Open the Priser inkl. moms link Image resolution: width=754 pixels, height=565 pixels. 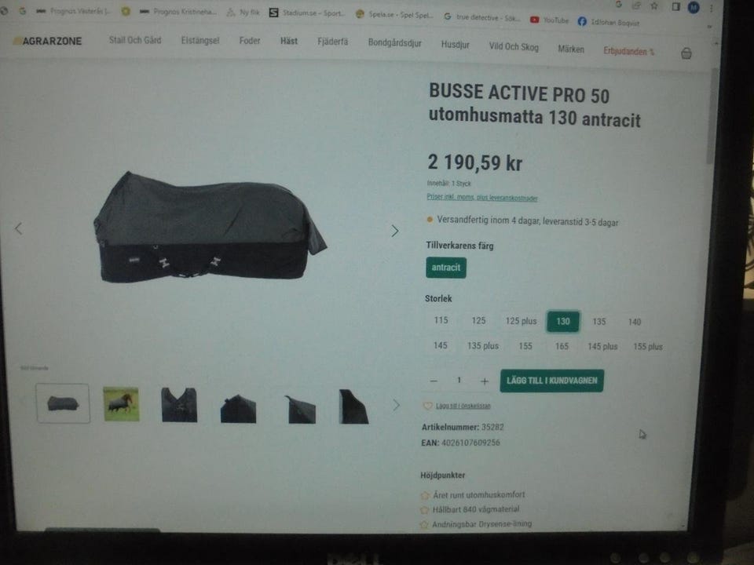point(481,198)
